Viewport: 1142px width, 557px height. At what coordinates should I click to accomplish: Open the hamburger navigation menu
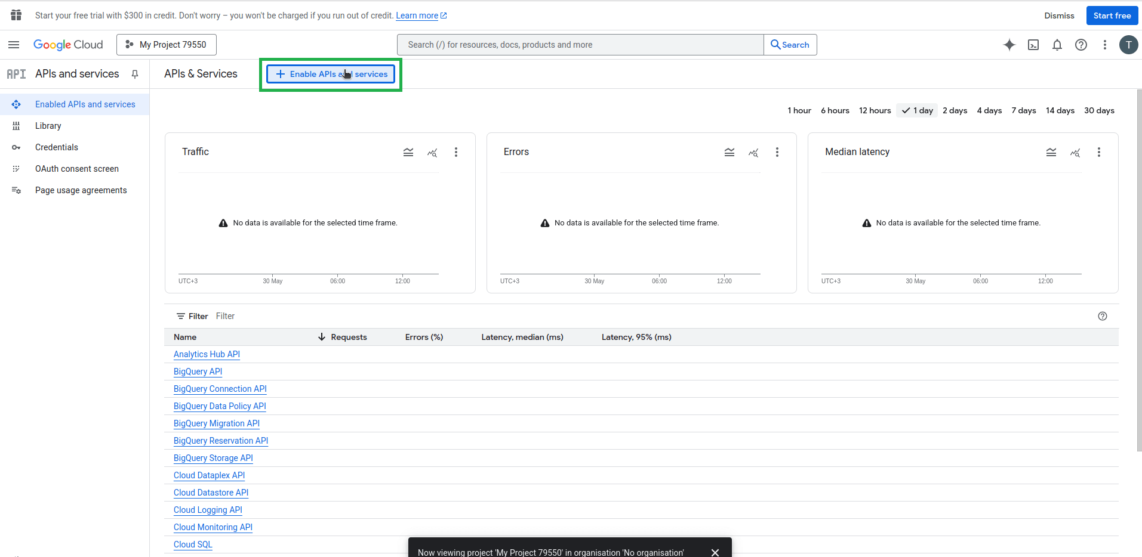click(x=14, y=45)
